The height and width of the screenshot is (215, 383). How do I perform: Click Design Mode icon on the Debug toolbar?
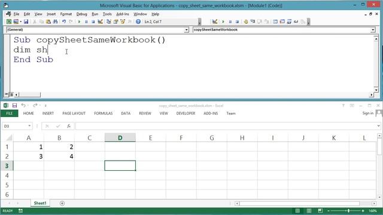pyautogui.click(x=215, y=21)
